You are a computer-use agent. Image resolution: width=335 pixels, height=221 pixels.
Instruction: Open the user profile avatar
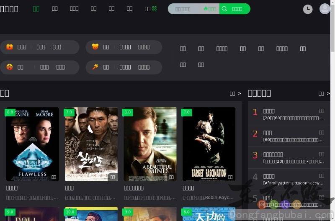(x=325, y=9)
